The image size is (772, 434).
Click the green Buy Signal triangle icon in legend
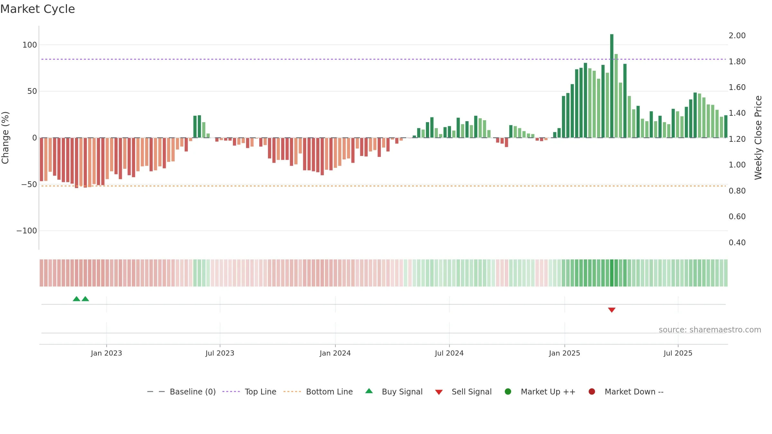369,391
